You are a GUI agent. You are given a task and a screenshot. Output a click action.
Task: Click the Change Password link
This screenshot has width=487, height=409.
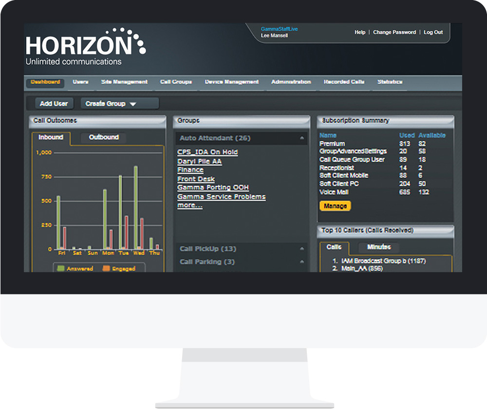pyautogui.click(x=394, y=32)
